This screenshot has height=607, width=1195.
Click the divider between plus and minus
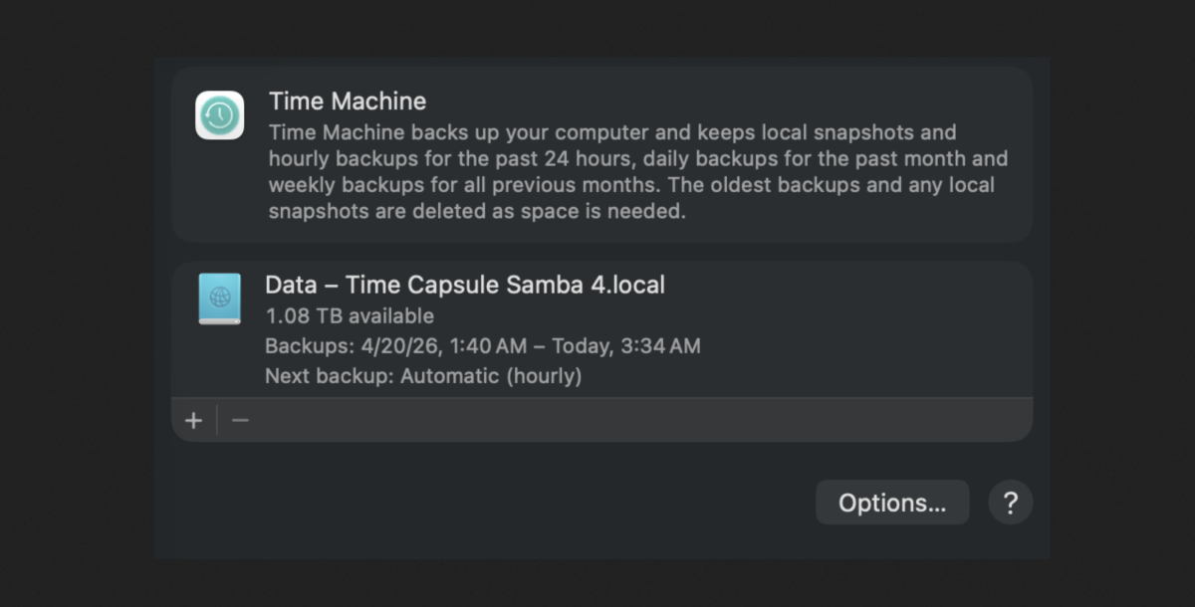tap(217, 421)
